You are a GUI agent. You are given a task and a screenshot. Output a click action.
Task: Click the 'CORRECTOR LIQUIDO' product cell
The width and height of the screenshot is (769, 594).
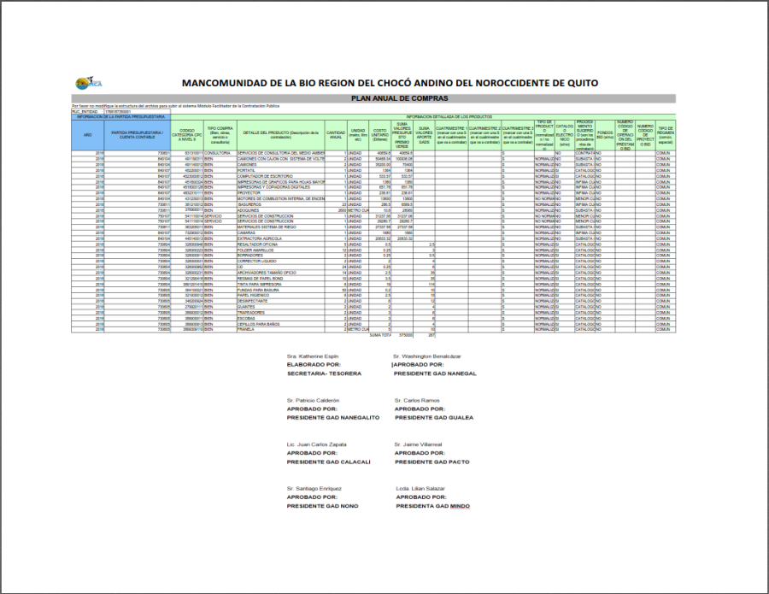click(x=281, y=262)
